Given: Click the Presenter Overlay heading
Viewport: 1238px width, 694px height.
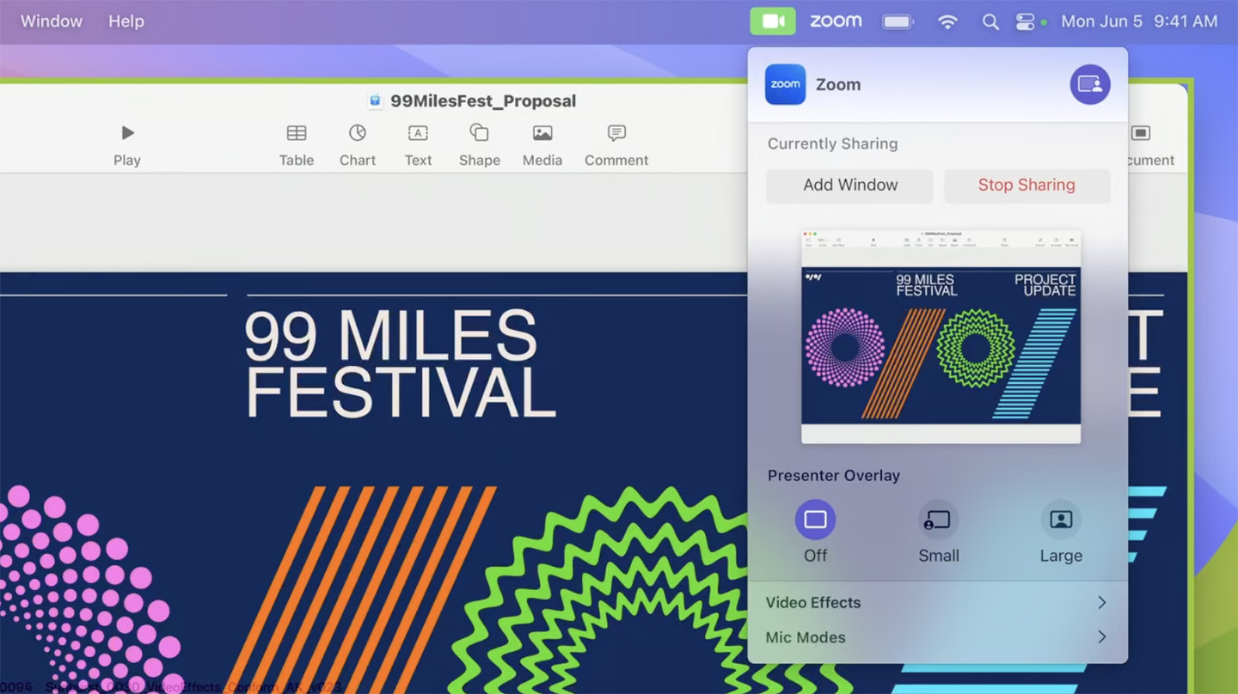Looking at the screenshot, I should point(833,475).
